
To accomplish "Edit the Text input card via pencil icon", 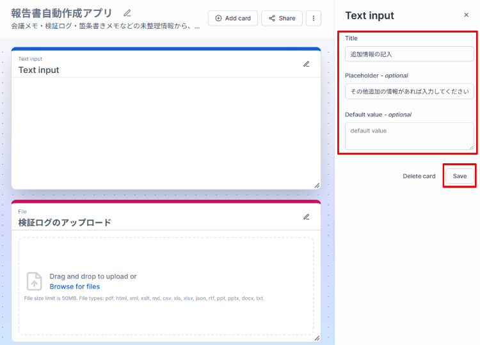I will click(x=307, y=64).
